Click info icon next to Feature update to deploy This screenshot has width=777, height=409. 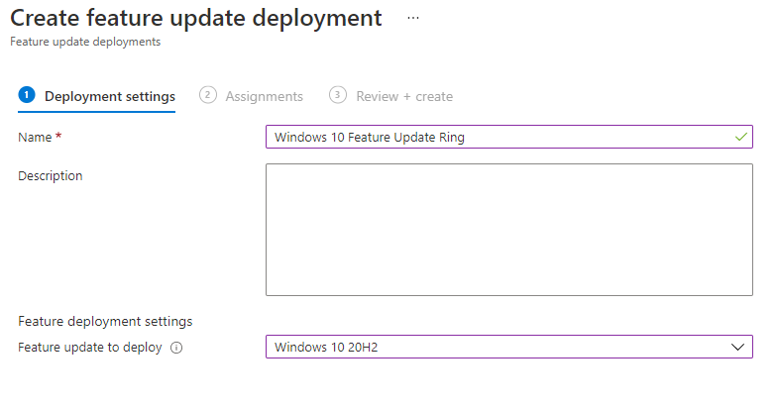coord(176,348)
